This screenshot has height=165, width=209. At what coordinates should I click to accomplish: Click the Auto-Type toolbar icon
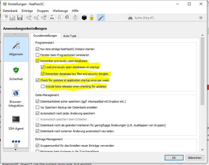pos(75,18)
